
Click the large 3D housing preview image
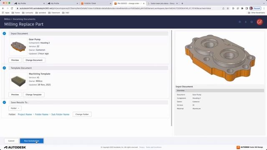tap(220, 57)
